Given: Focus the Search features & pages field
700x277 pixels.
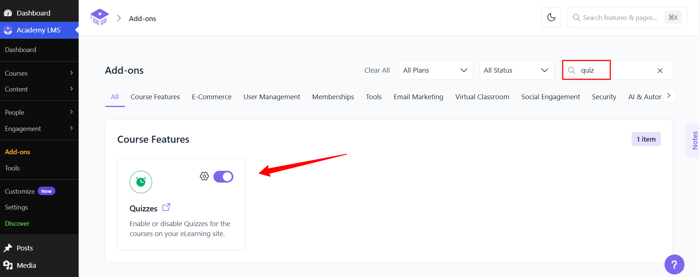Looking at the screenshot, I should (627, 17).
